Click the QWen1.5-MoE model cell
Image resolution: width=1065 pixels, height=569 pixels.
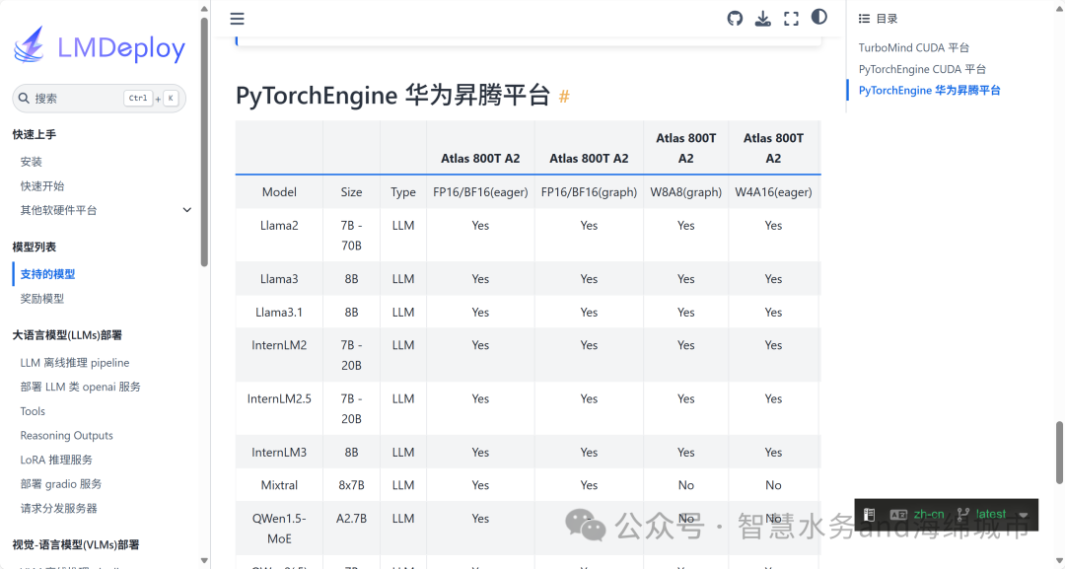click(x=279, y=529)
